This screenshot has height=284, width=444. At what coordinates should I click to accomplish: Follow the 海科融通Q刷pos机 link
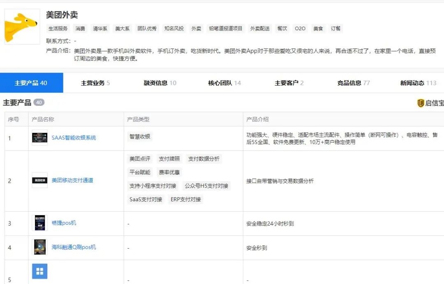tap(74, 247)
